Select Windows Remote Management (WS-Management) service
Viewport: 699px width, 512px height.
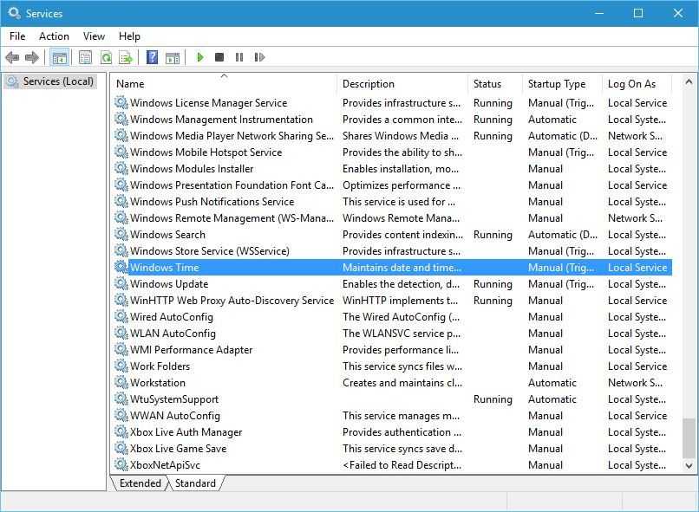(392, 218)
